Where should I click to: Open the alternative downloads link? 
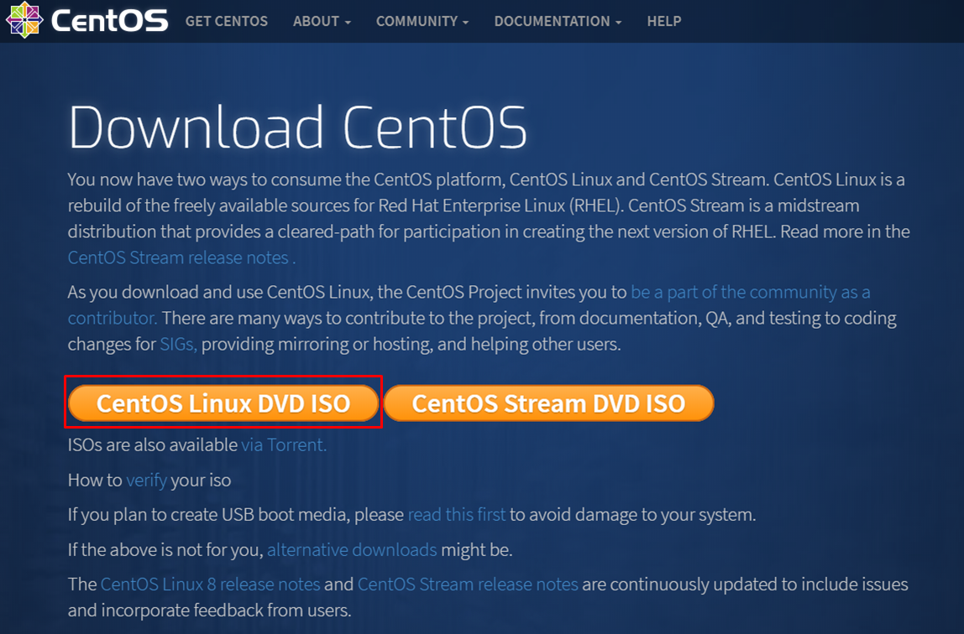coord(352,549)
